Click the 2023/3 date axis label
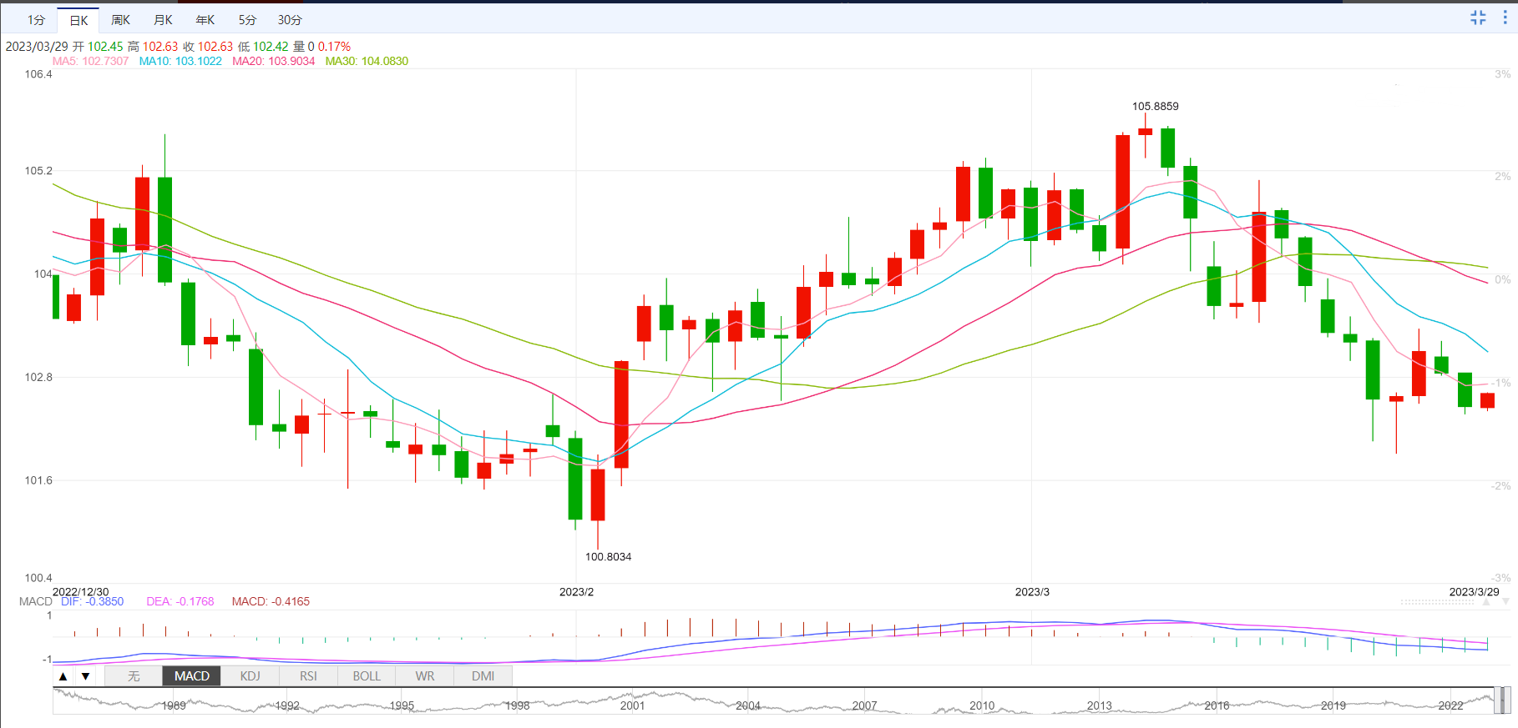 pos(1032,591)
